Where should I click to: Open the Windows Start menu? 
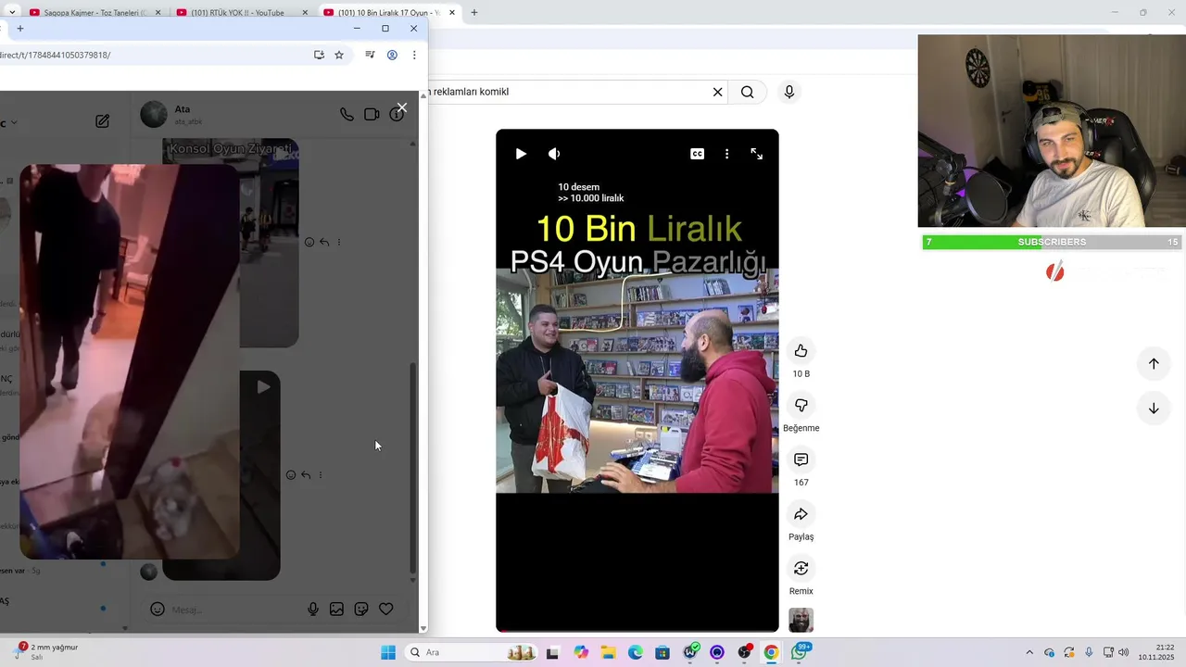(x=388, y=652)
